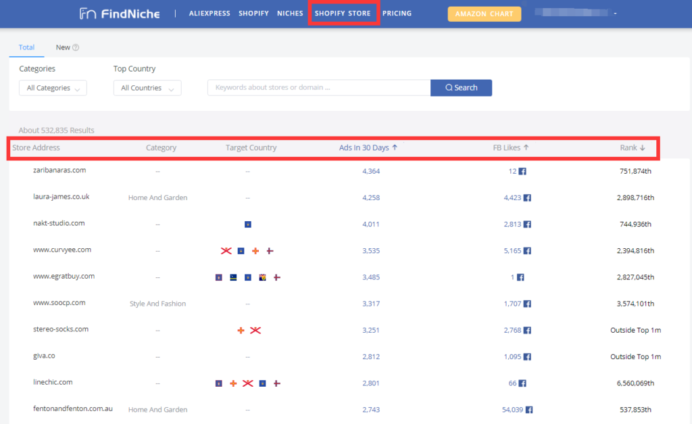
Task: Switch to the New tab
Action: click(63, 47)
